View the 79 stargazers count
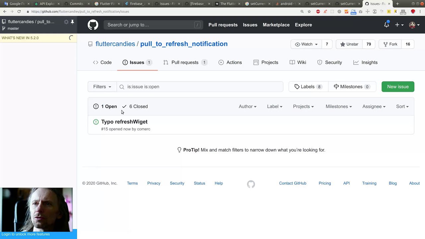425x239 pixels. [369, 44]
